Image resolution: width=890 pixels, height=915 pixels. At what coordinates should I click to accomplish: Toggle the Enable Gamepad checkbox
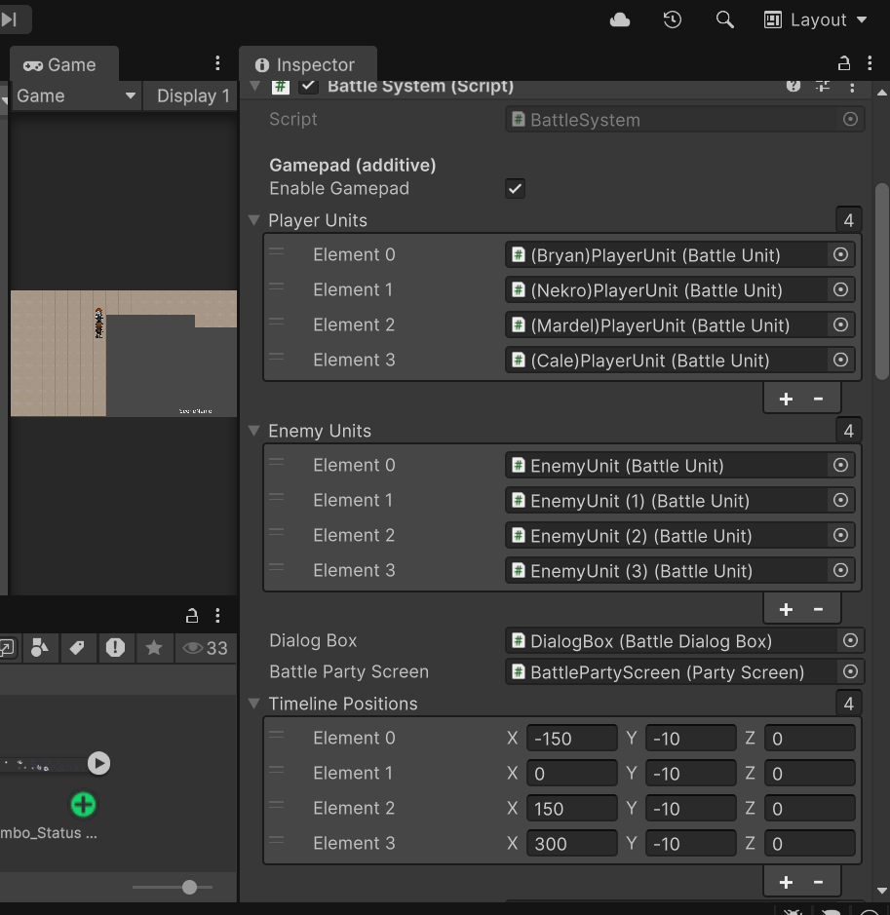(x=515, y=188)
